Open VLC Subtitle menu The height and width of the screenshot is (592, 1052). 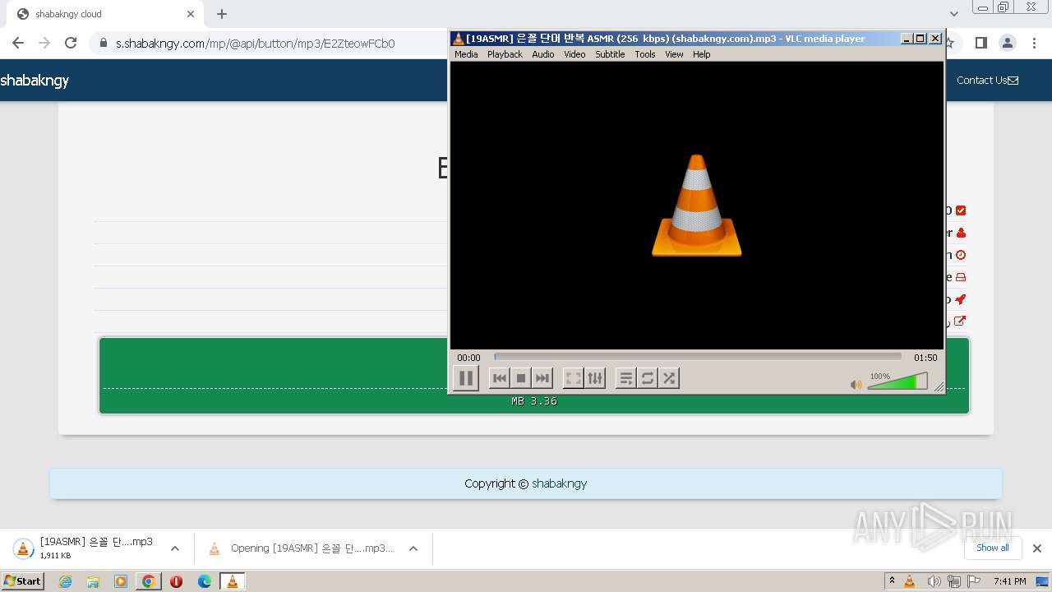(610, 54)
